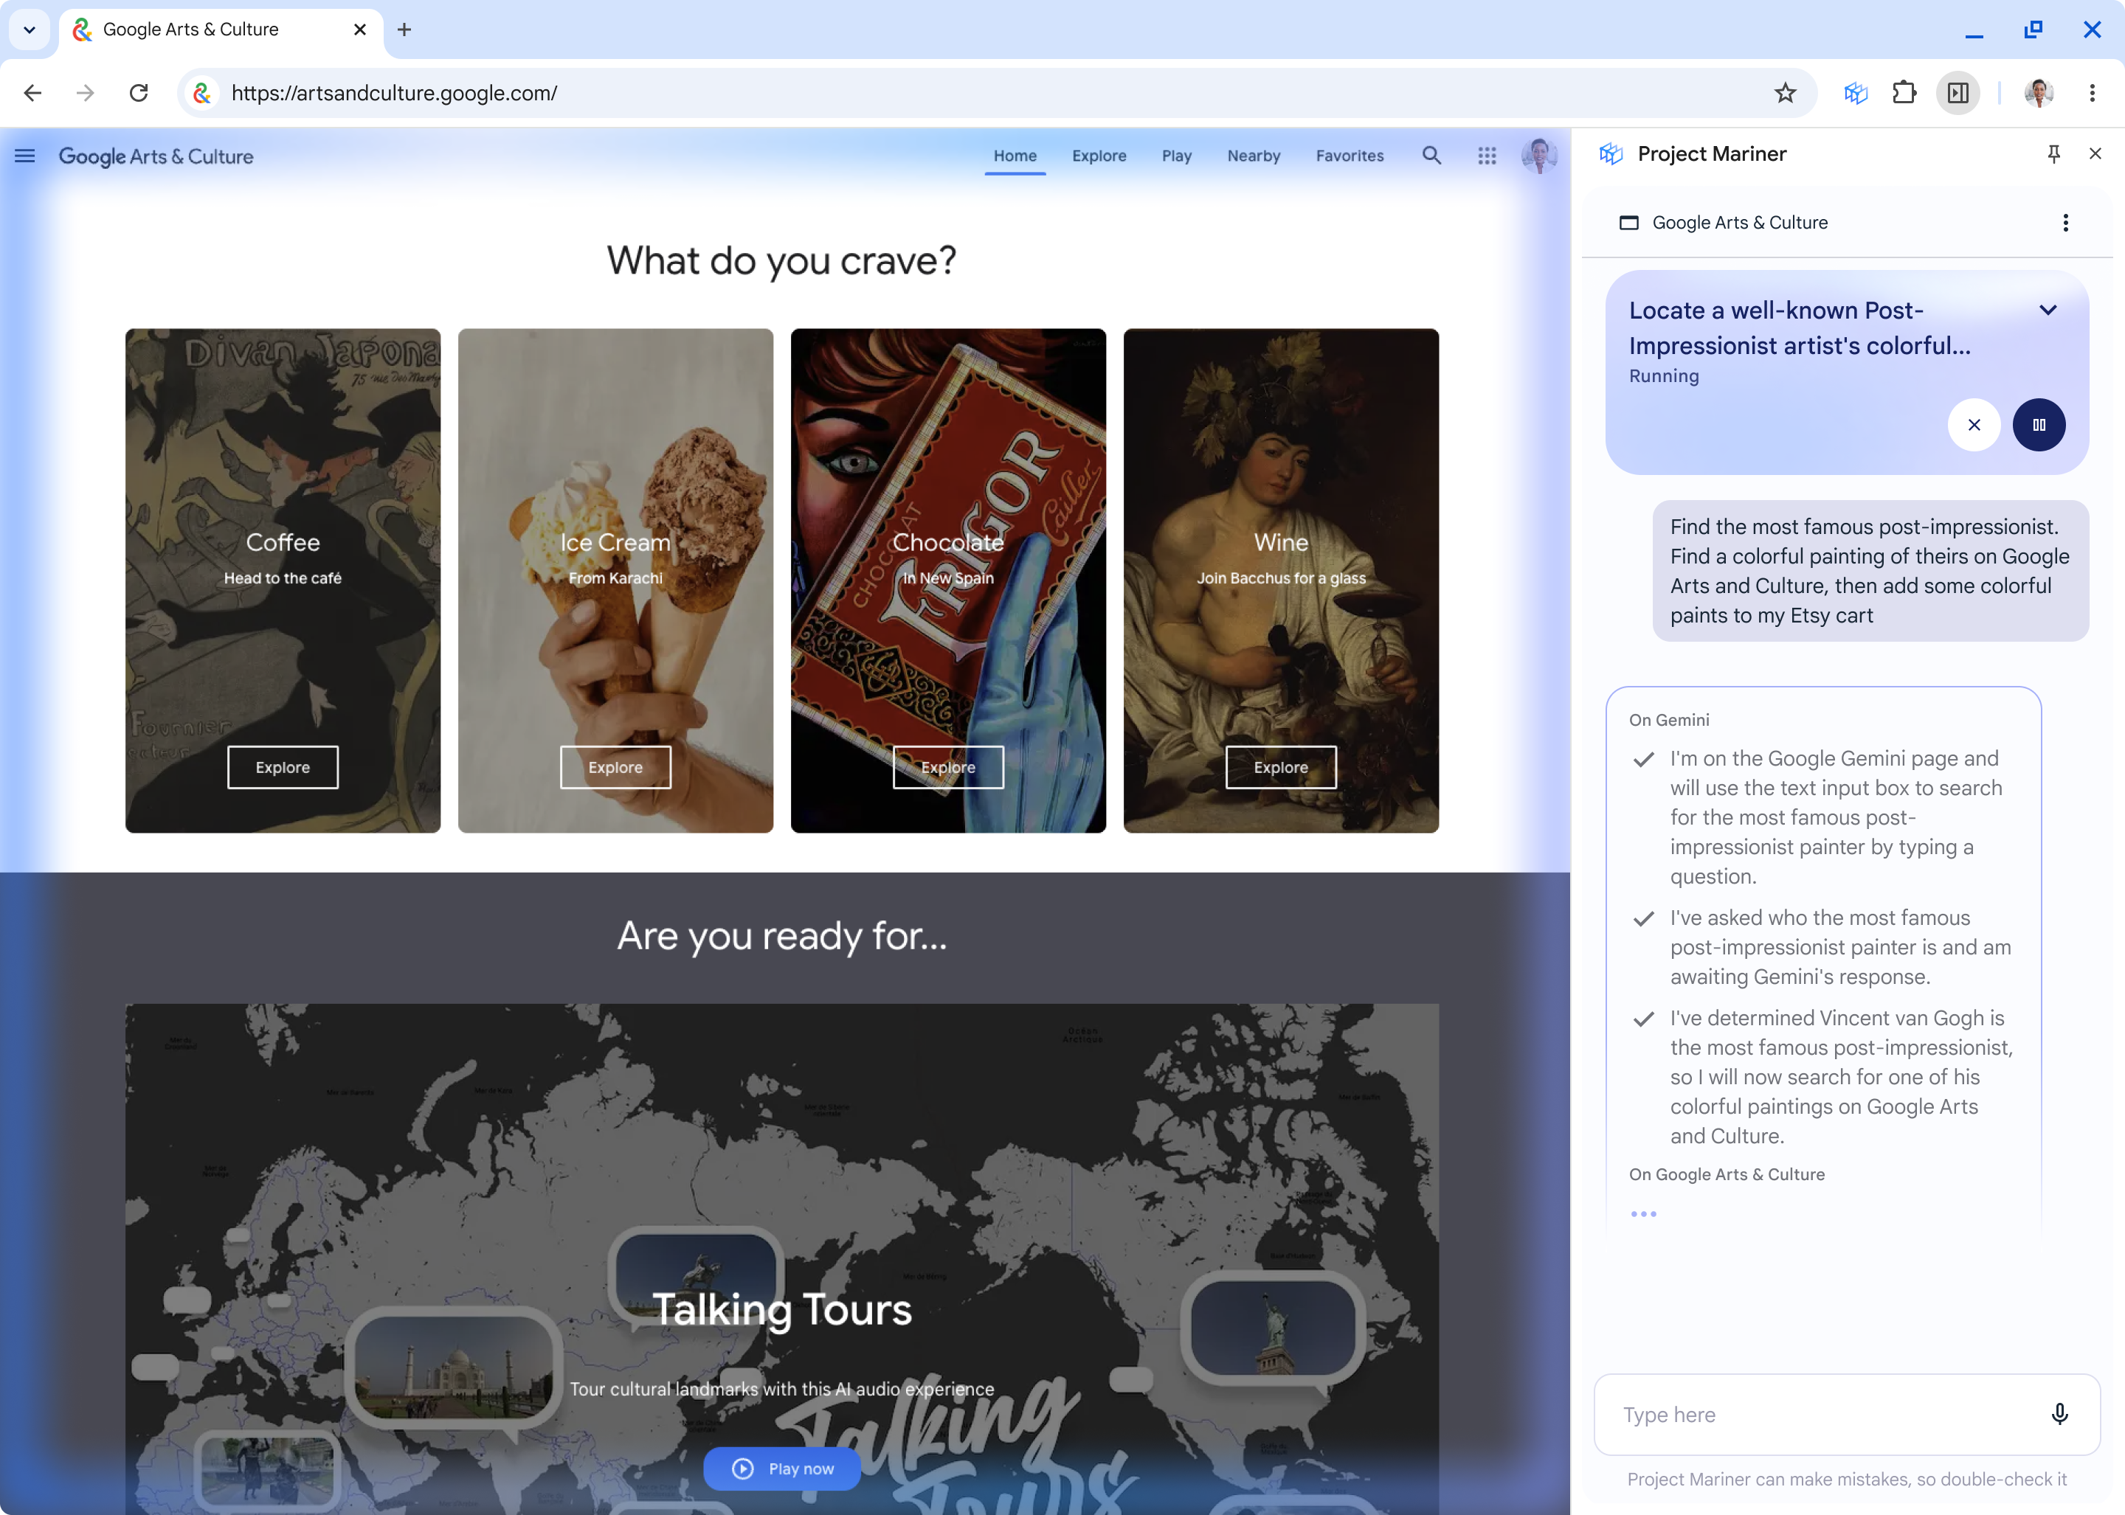Screen dimensions: 2125x1515
Task: Click the Project Mariner pin icon
Action: click(2053, 154)
